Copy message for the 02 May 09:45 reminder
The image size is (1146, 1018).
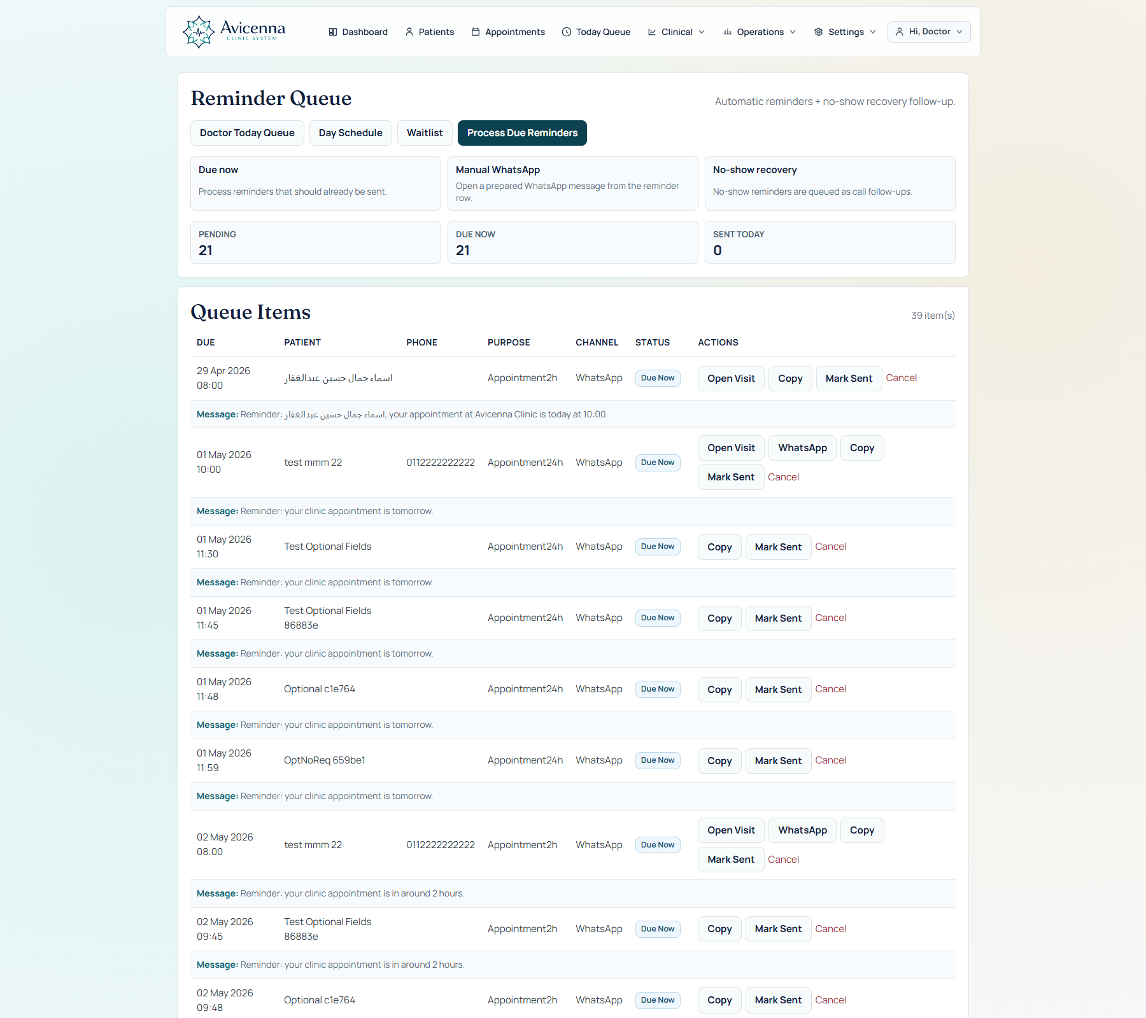pyautogui.click(x=719, y=930)
